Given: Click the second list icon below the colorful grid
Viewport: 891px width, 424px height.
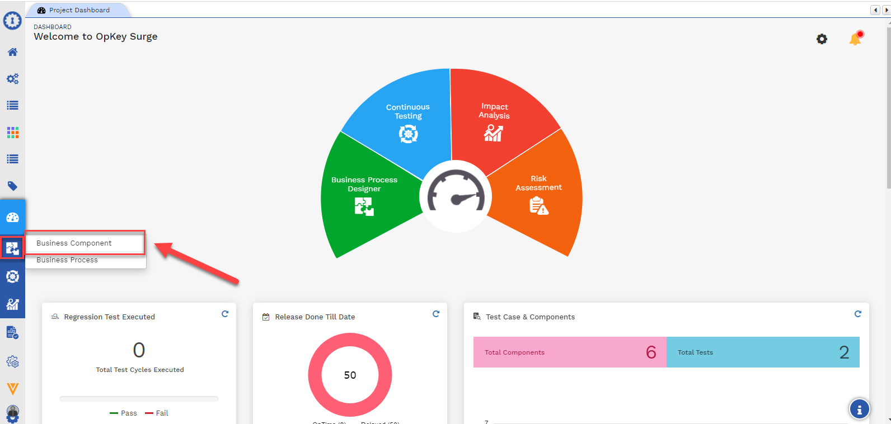Looking at the screenshot, I should (x=12, y=159).
